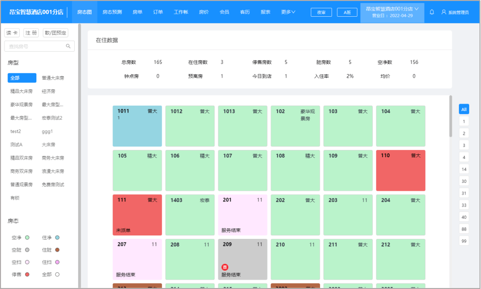Click the 散/团预定 button
This screenshot has height=289, width=481.
[56, 33]
